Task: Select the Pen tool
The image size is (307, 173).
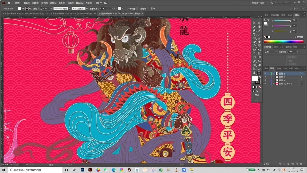Action: 254,30
